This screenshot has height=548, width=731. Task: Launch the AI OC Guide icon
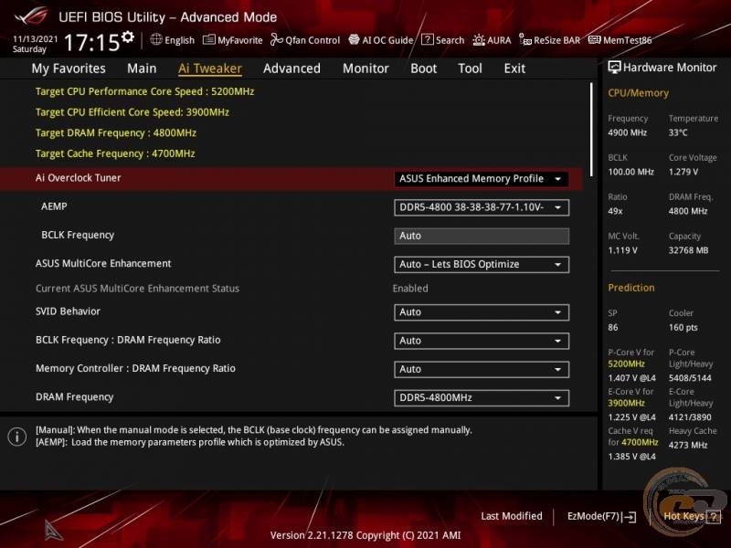[x=354, y=39]
